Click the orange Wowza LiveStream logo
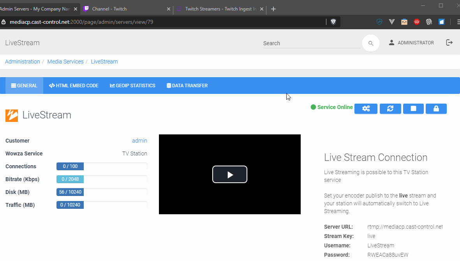Image resolution: width=460 pixels, height=261 pixels. pos(12,115)
